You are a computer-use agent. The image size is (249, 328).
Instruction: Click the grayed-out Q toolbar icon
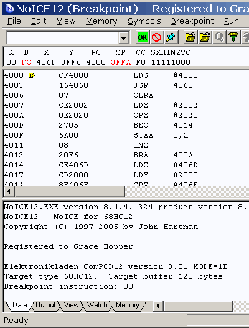[x=219, y=37]
